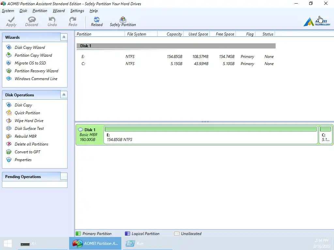334x250 pixels.
Task: Click the Undo arrow icon
Action: 52,20
